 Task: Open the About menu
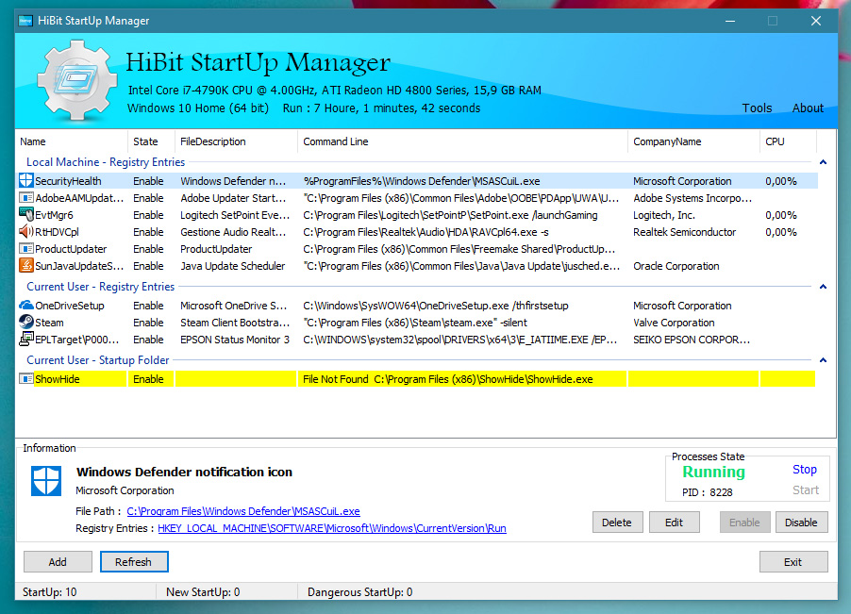[808, 108]
